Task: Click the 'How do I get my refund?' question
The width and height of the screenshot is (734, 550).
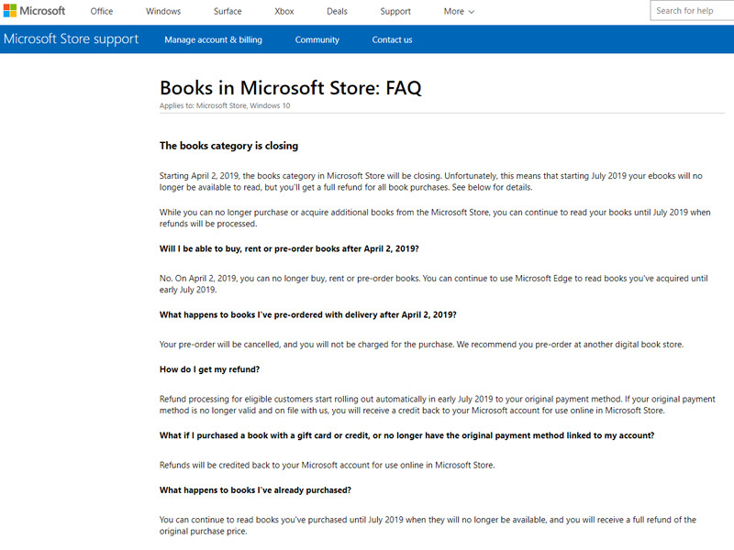Action: (209, 369)
